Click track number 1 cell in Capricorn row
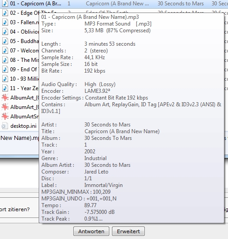Viewport: 228px width, 239px height. click(x=69, y=4)
